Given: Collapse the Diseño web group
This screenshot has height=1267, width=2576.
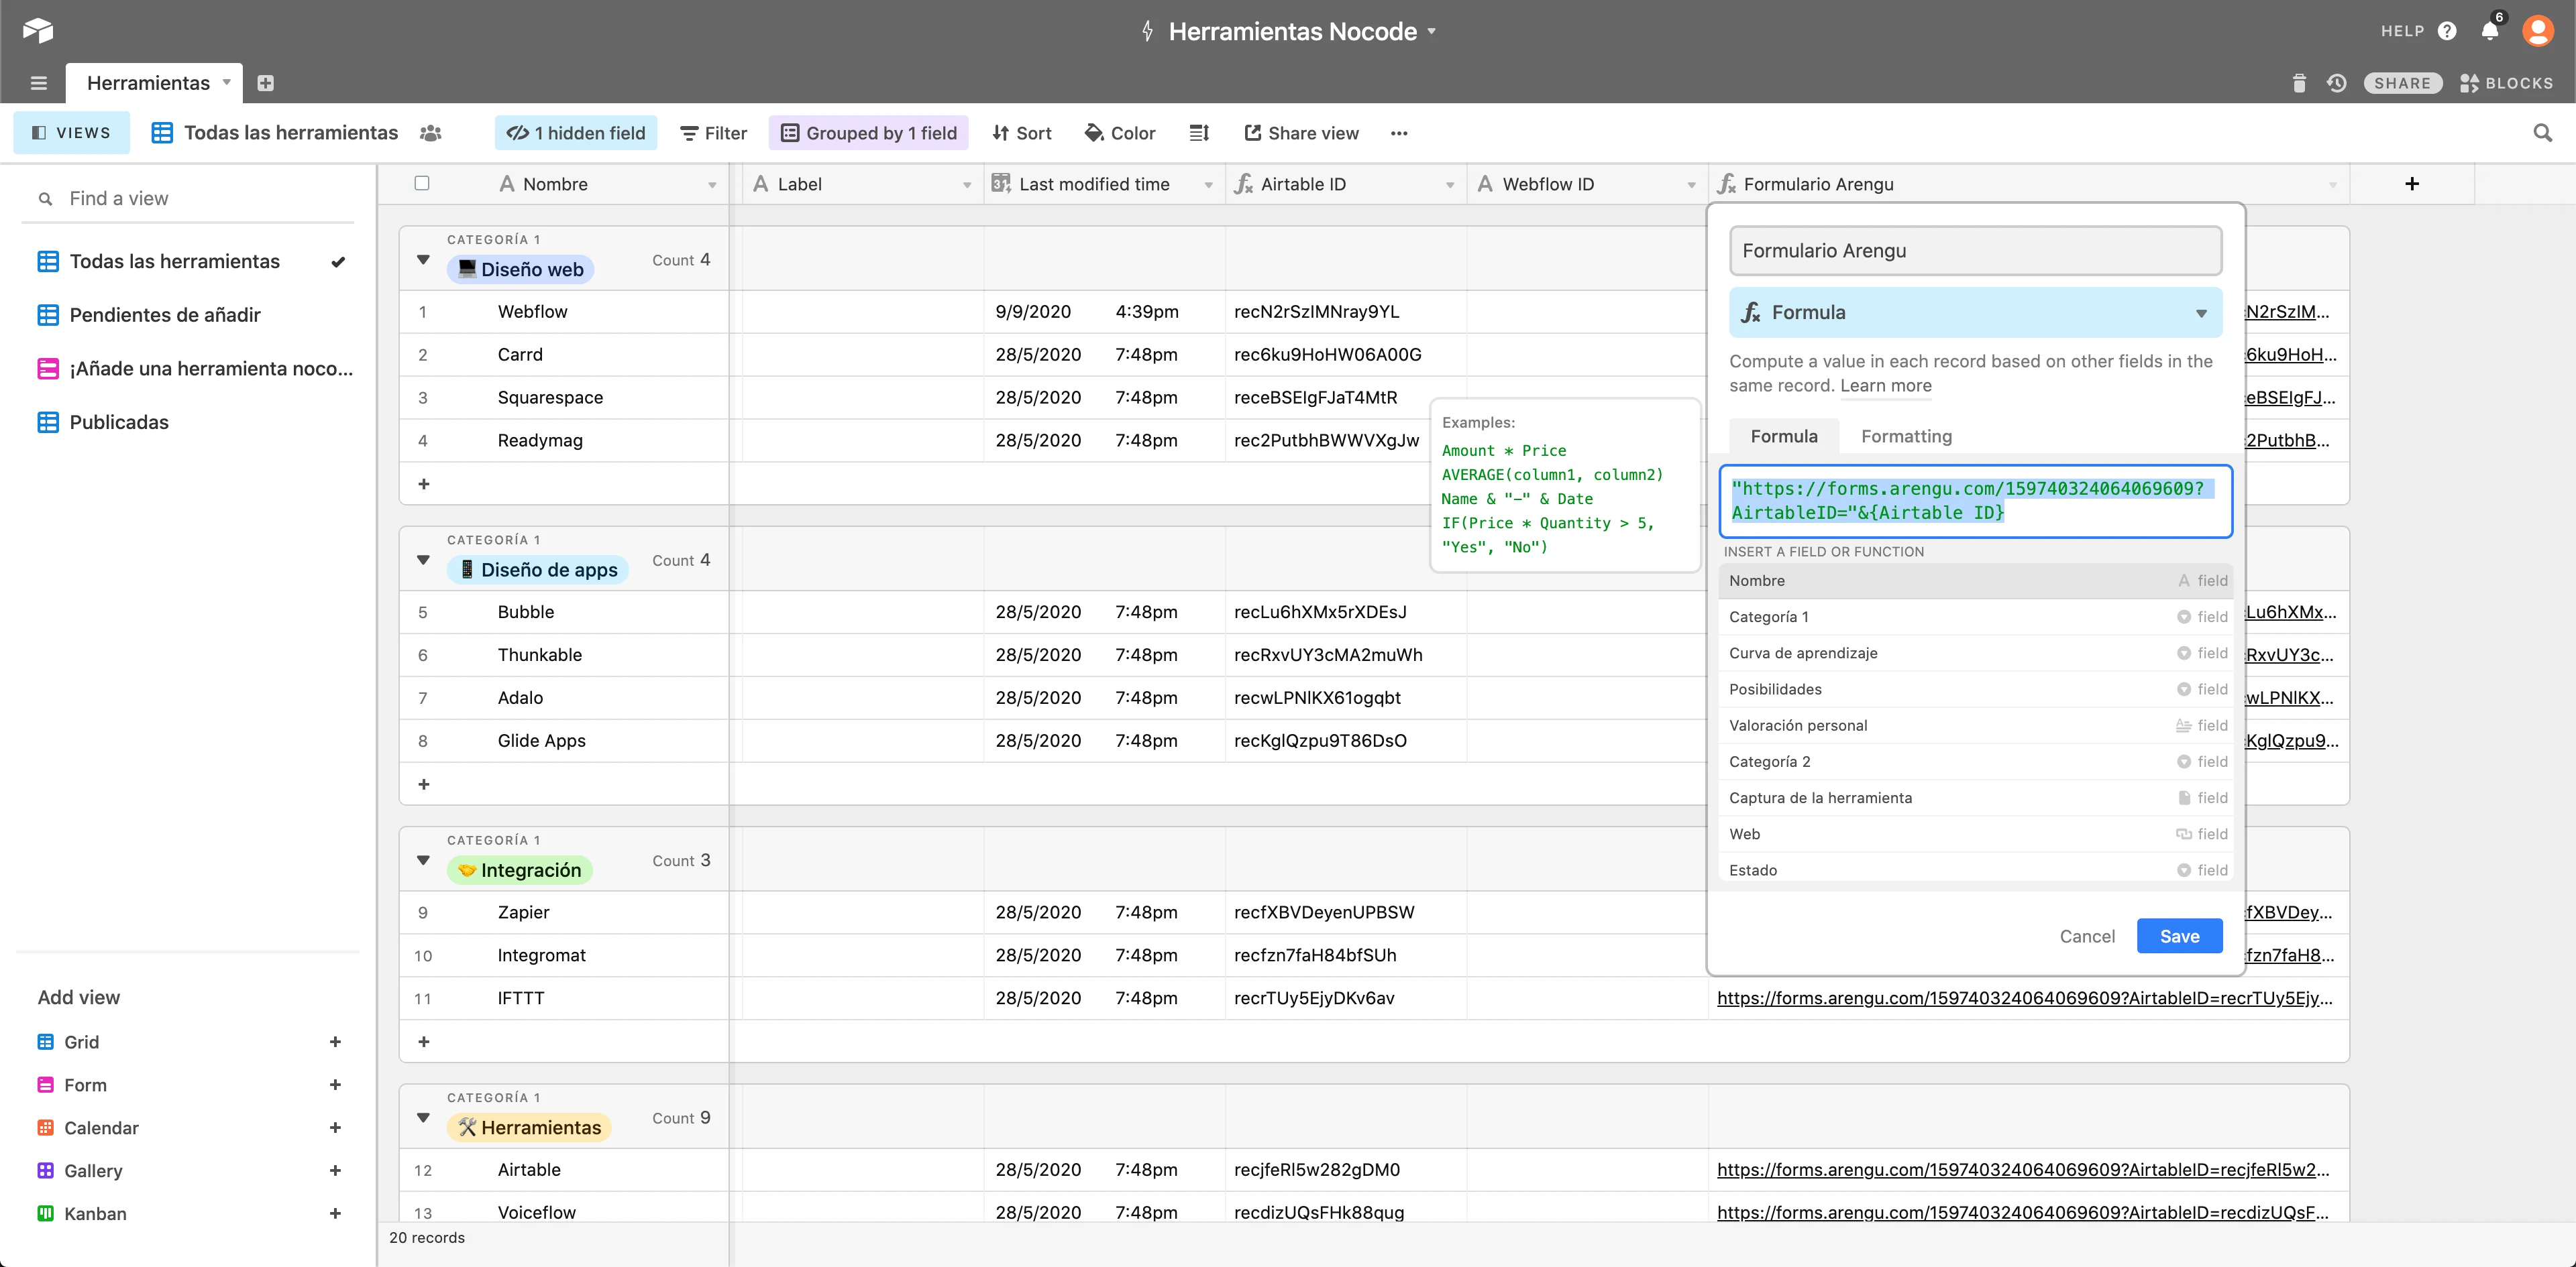Looking at the screenshot, I should click(423, 260).
